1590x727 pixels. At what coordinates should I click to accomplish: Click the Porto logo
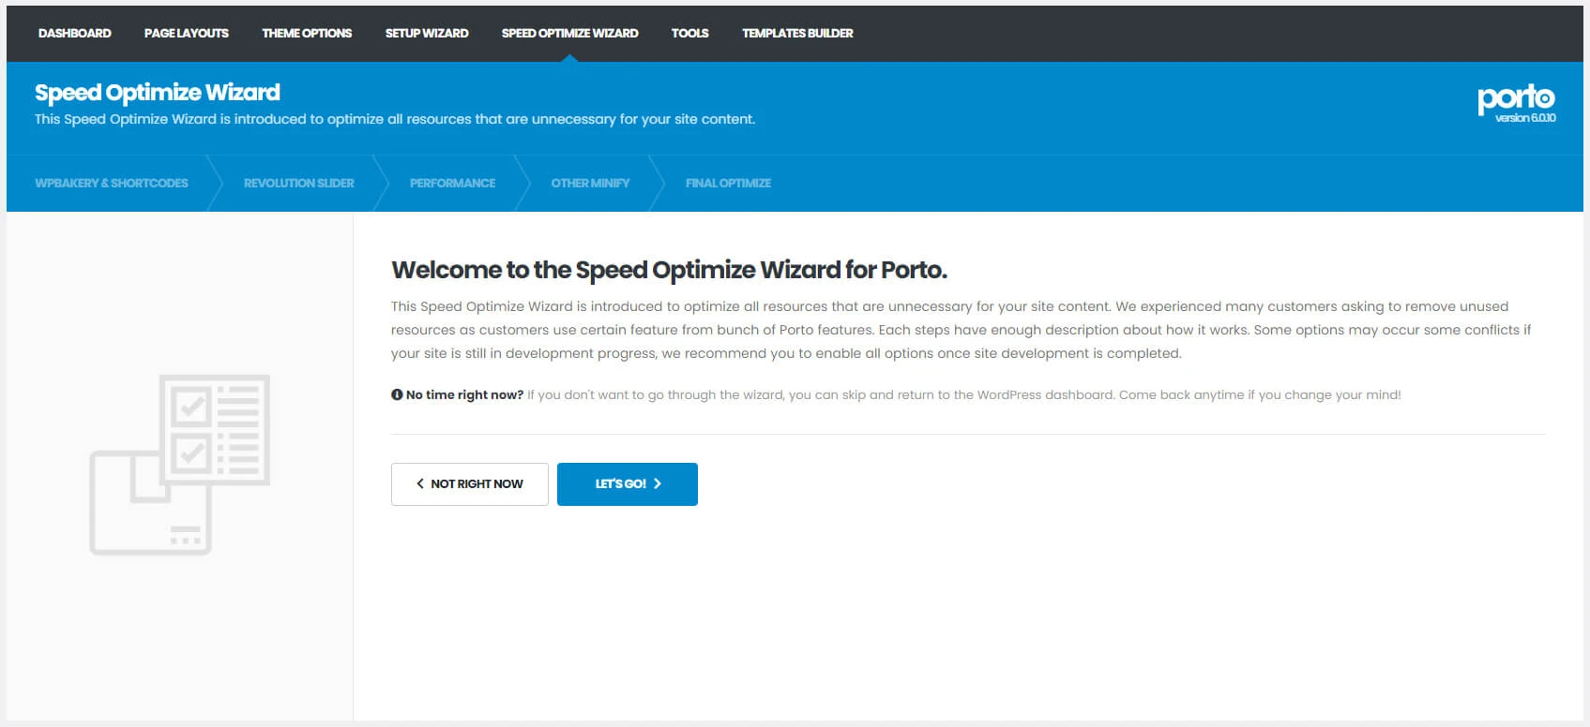(x=1515, y=96)
